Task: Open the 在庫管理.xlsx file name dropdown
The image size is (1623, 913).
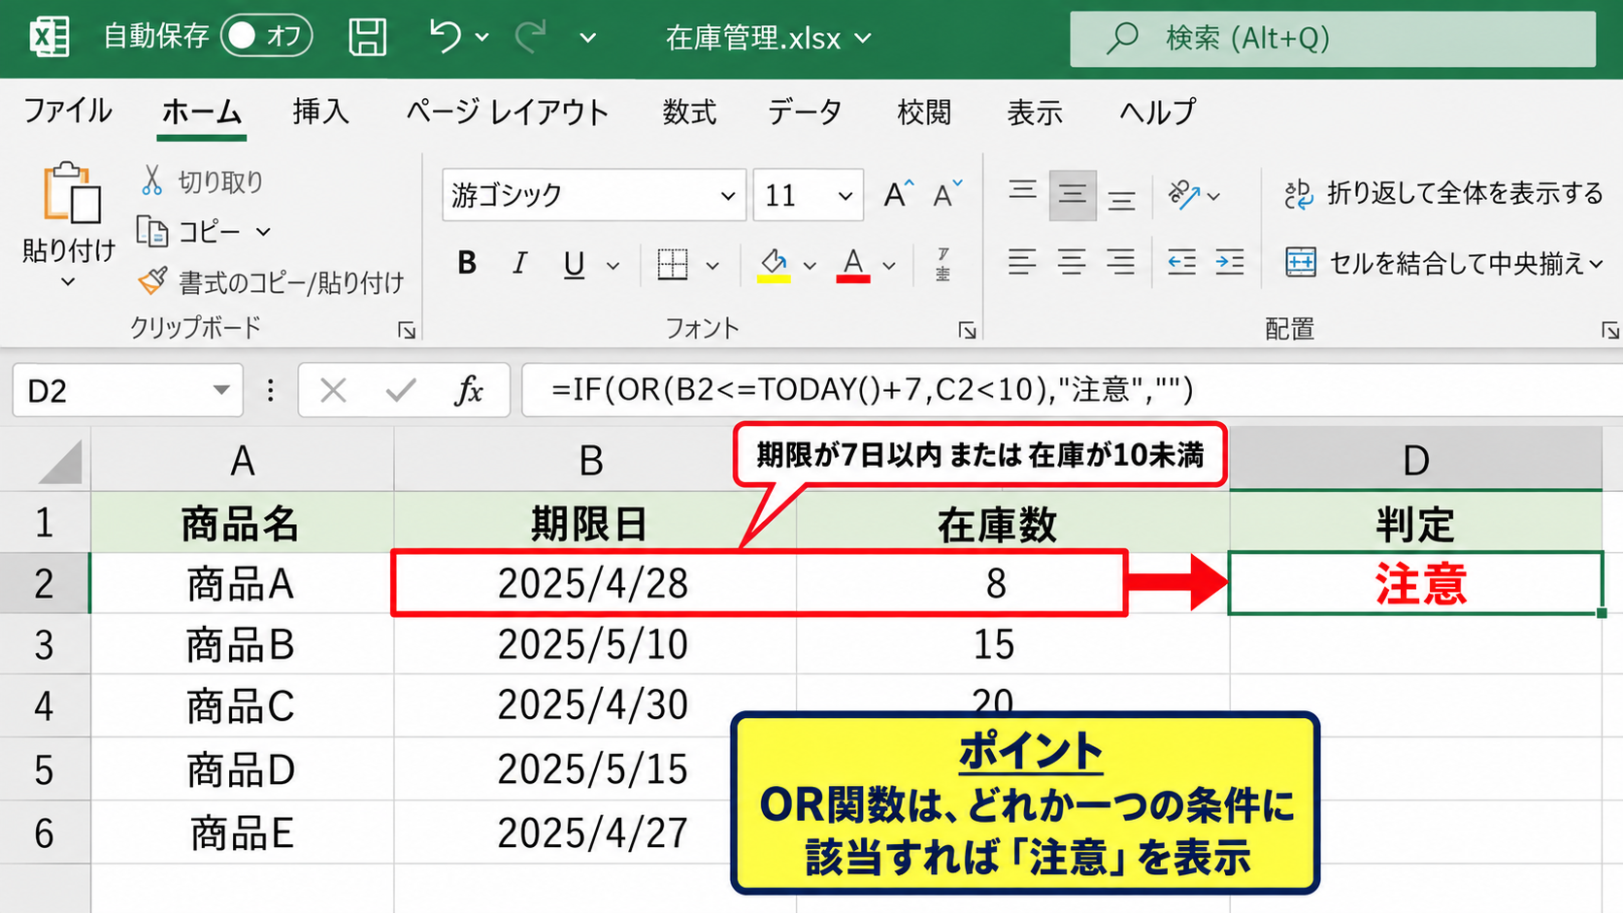Action: (864, 39)
